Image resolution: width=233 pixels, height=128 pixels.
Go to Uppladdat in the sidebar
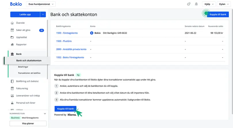coord(22,37)
